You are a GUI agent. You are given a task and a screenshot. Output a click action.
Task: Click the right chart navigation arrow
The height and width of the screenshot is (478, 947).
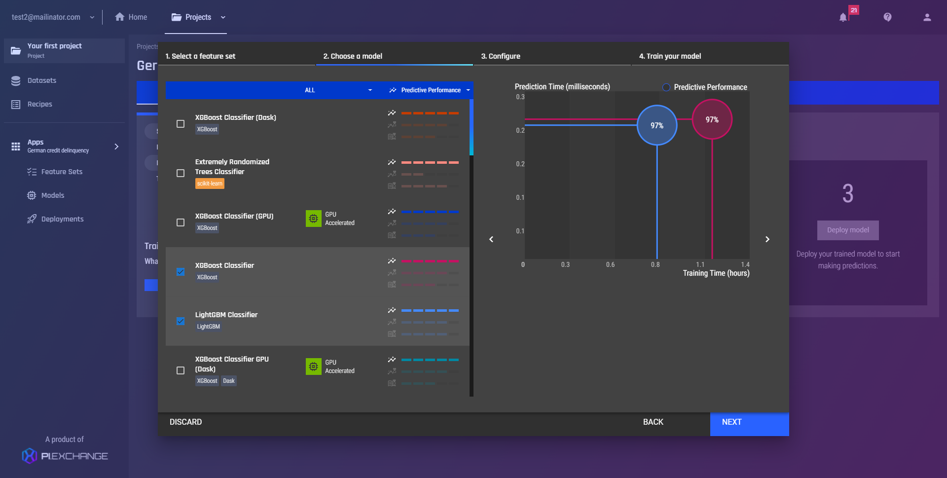[x=767, y=239]
